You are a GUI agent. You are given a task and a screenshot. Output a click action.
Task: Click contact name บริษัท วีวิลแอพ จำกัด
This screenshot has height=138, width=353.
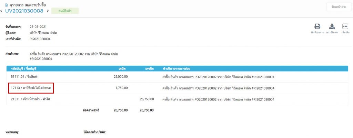(x=43, y=33)
